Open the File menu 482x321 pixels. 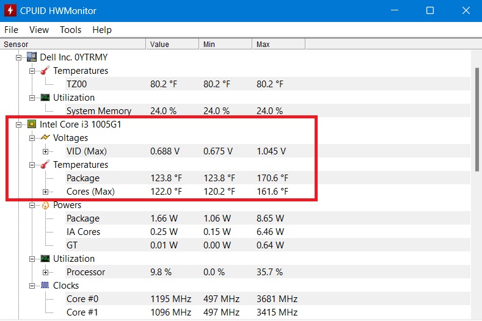12,30
